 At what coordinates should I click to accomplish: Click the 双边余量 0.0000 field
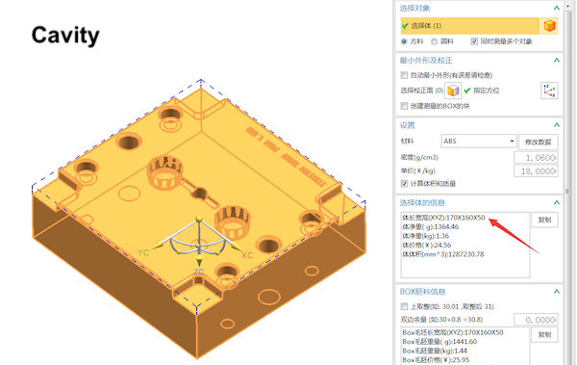[x=536, y=320]
